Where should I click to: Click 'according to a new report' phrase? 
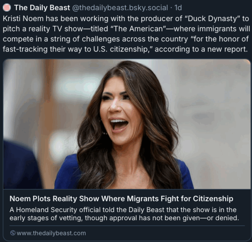point(201,49)
